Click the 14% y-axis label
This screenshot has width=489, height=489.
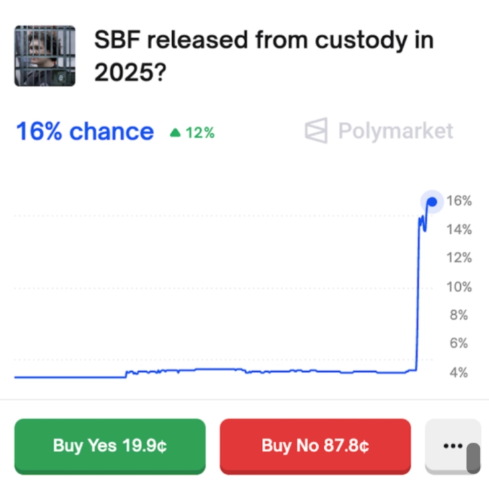pyautogui.click(x=459, y=230)
